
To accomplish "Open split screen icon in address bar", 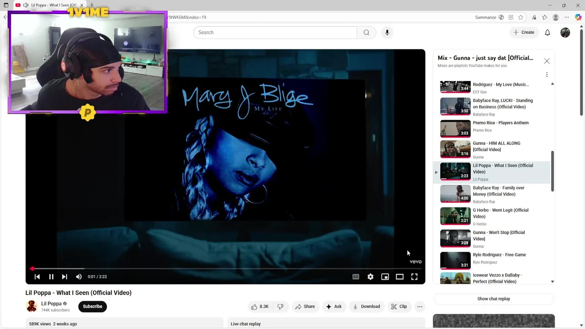I will click(511, 17).
